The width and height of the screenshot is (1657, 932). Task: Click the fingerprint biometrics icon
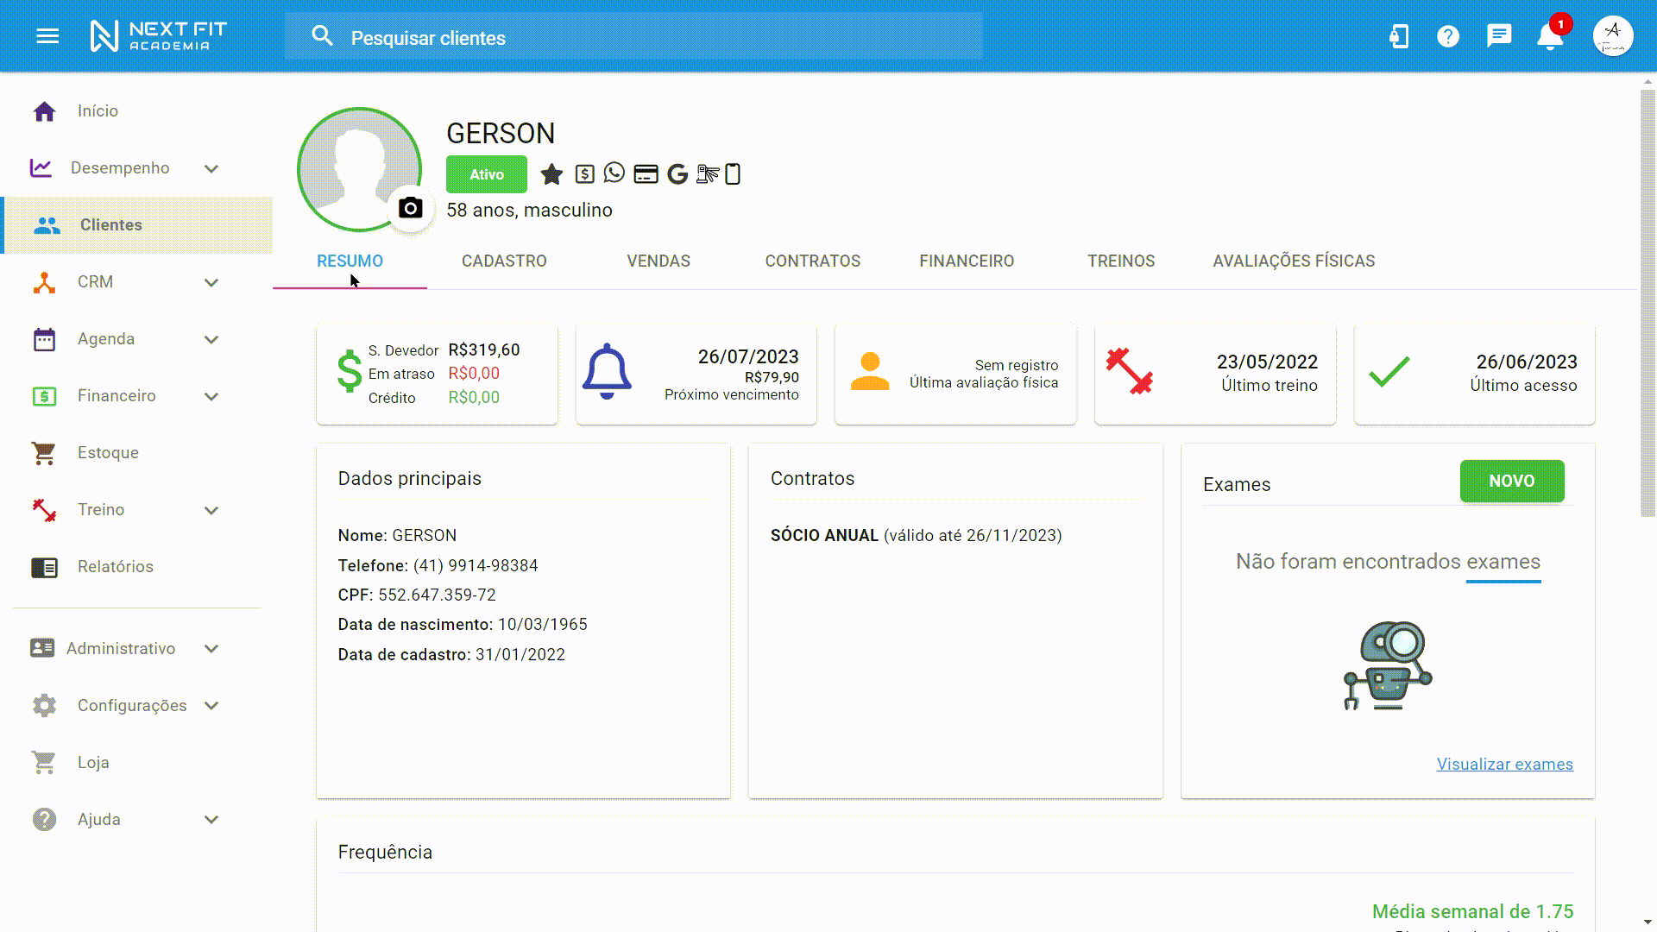pos(707,174)
